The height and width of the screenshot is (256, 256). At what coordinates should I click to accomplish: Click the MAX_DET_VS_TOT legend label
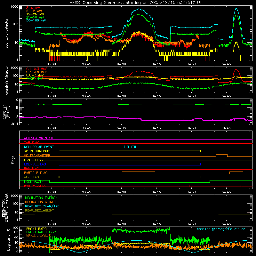[40, 235]
